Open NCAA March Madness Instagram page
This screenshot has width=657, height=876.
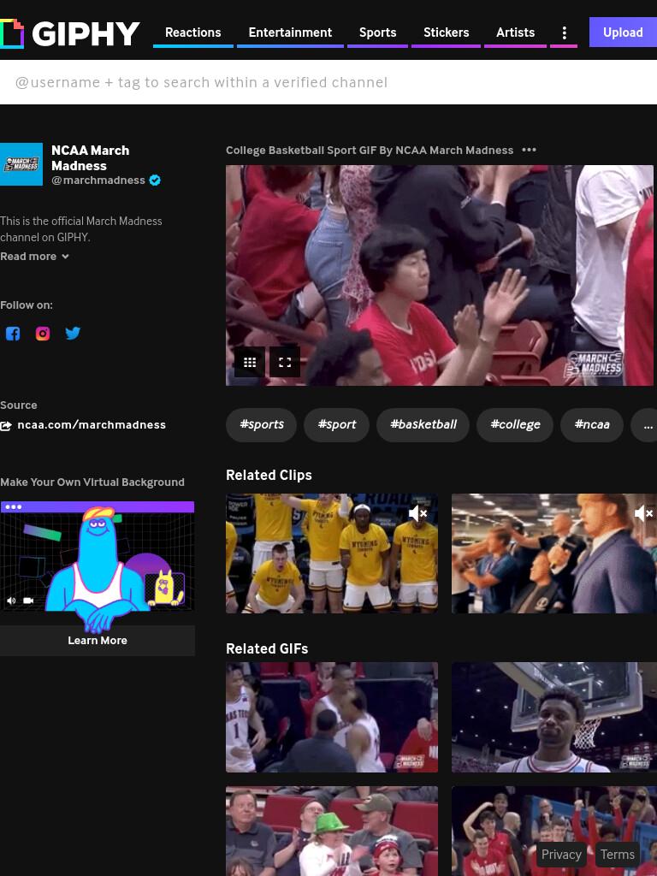tap(43, 334)
